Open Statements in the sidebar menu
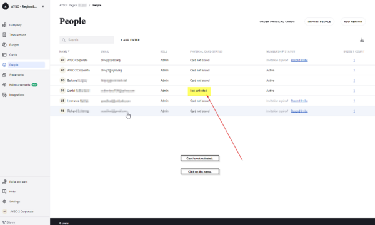 point(16,74)
